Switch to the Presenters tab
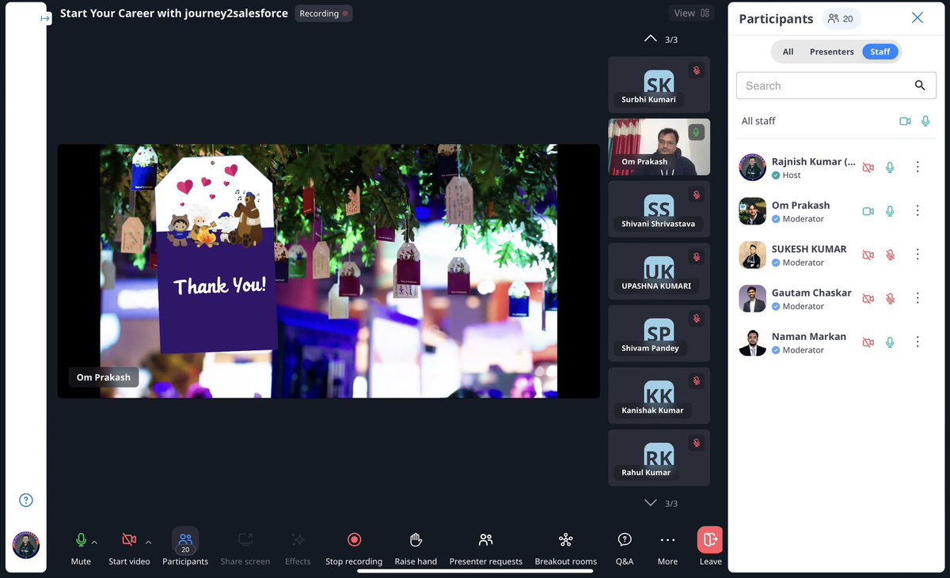Image resolution: width=950 pixels, height=578 pixels. (831, 51)
